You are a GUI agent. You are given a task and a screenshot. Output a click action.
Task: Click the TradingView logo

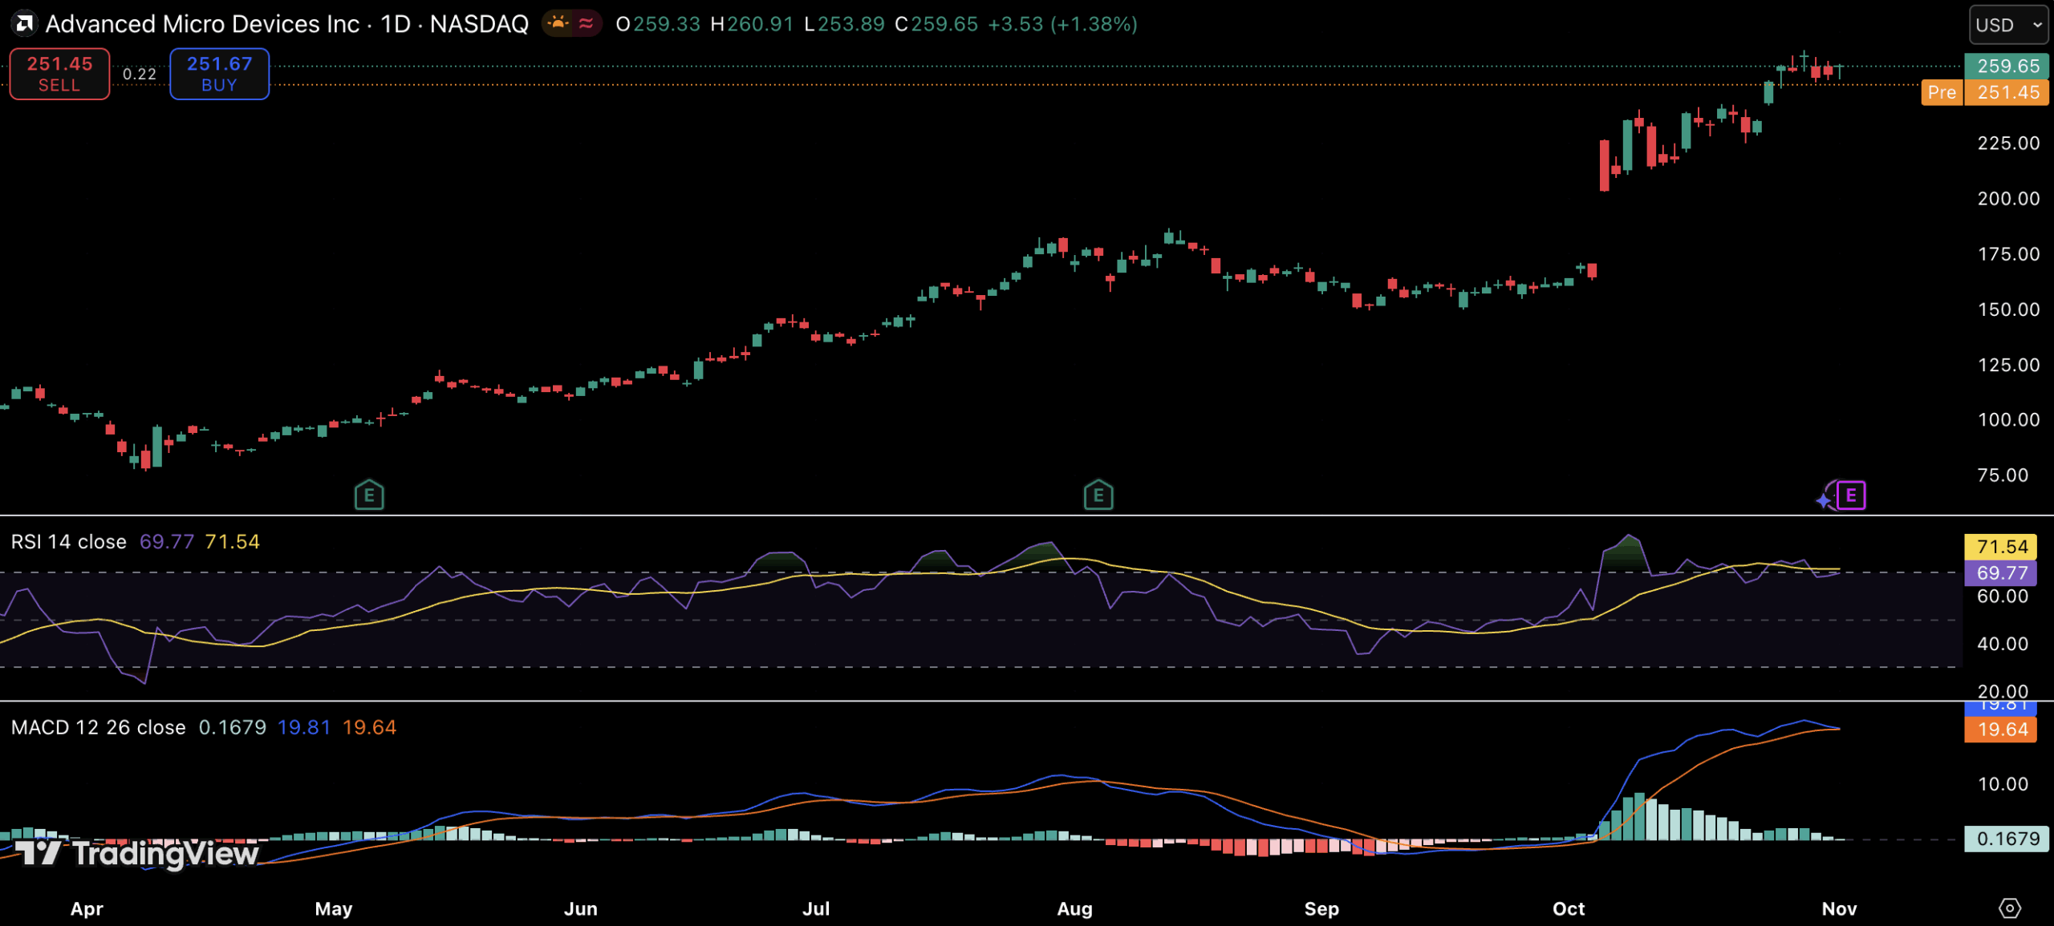click(137, 853)
